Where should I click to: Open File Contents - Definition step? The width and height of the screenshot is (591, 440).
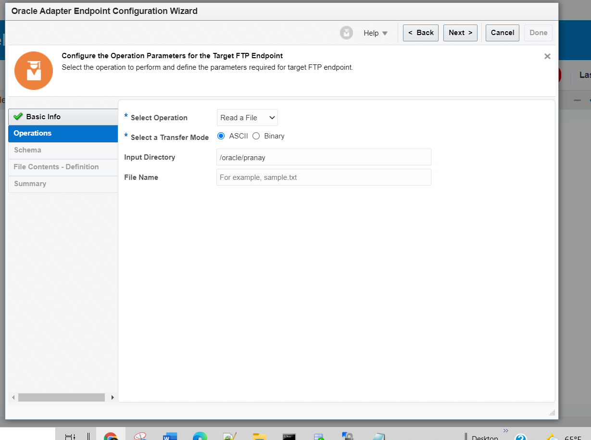pos(63,167)
